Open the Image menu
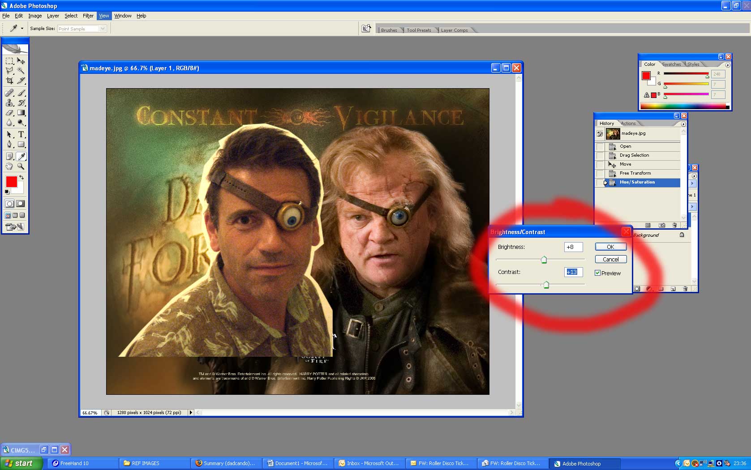Screen dimensions: 751x470 point(35,16)
